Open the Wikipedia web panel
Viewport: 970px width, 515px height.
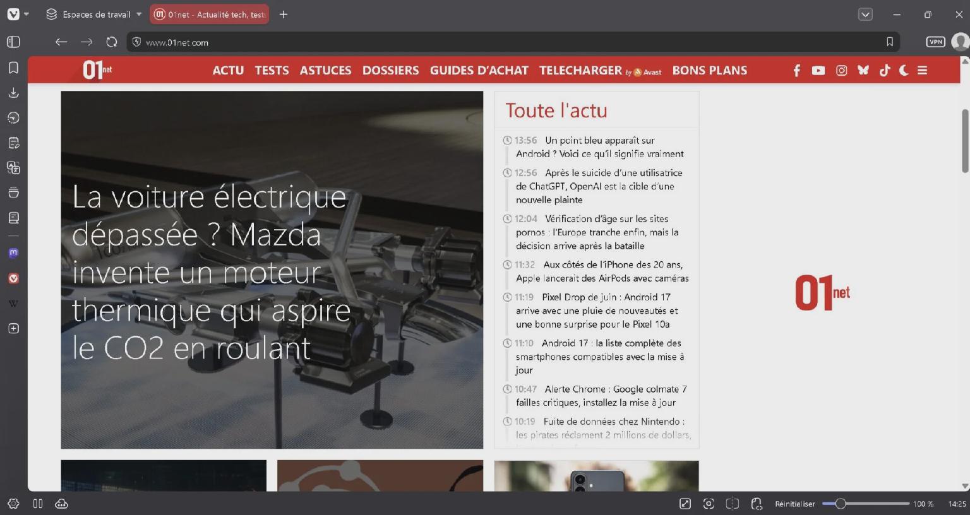click(13, 304)
